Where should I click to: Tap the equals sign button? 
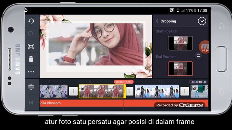click(x=198, y=56)
